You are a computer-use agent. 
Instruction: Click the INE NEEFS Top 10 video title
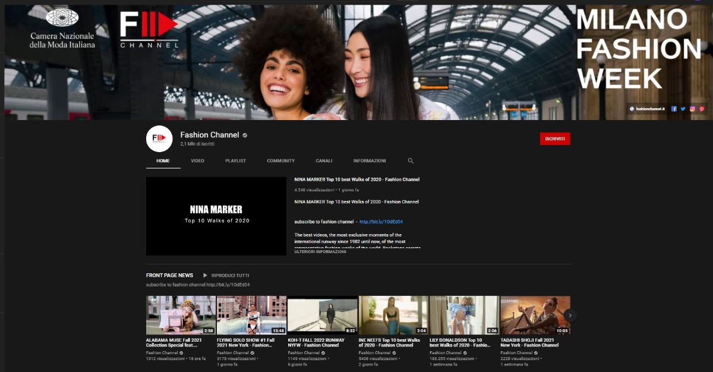389,343
